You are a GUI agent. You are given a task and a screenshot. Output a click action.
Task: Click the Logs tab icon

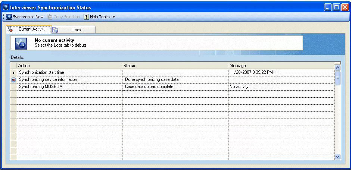55,30
